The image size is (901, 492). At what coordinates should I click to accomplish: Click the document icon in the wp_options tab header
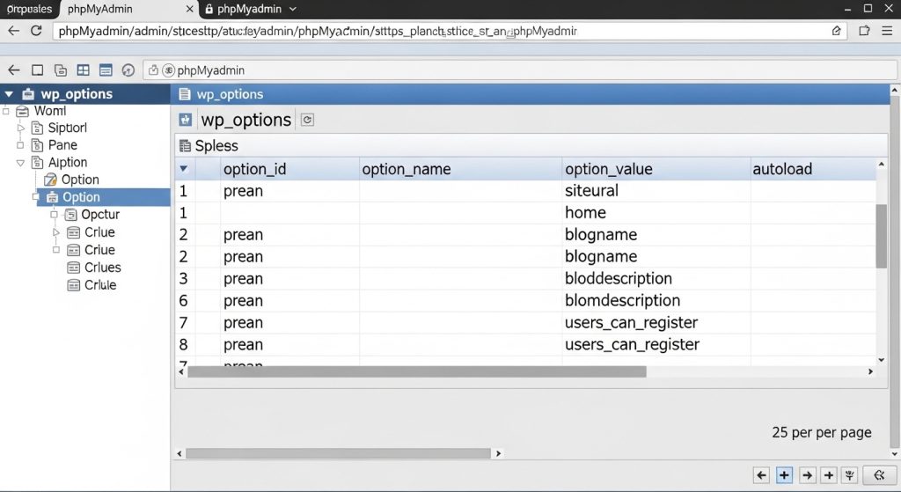point(185,93)
